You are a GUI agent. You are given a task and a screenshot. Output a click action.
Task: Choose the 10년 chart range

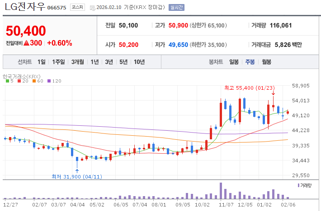click(x=139, y=62)
